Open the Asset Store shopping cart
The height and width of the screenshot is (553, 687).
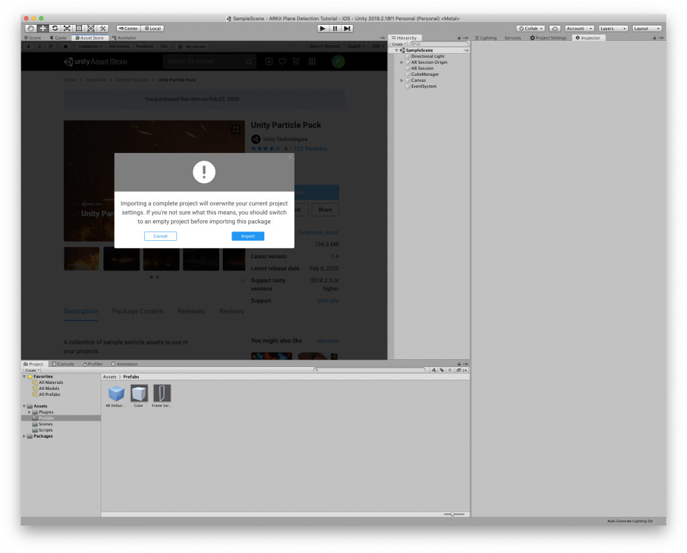click(x=296, y=62)
